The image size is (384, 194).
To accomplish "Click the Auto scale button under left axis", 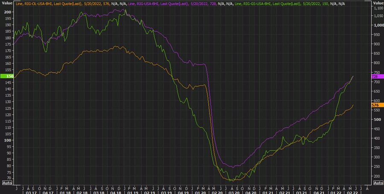I will click(7, 183).
